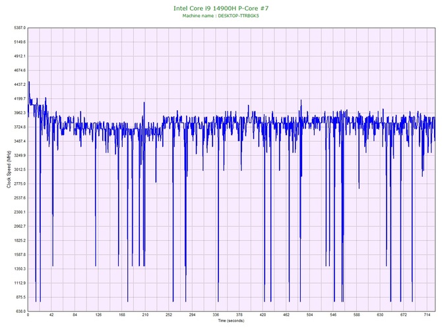Click the x-axis value '294'
The height and width of the screenshot is (332, 442).
point(192,315)
